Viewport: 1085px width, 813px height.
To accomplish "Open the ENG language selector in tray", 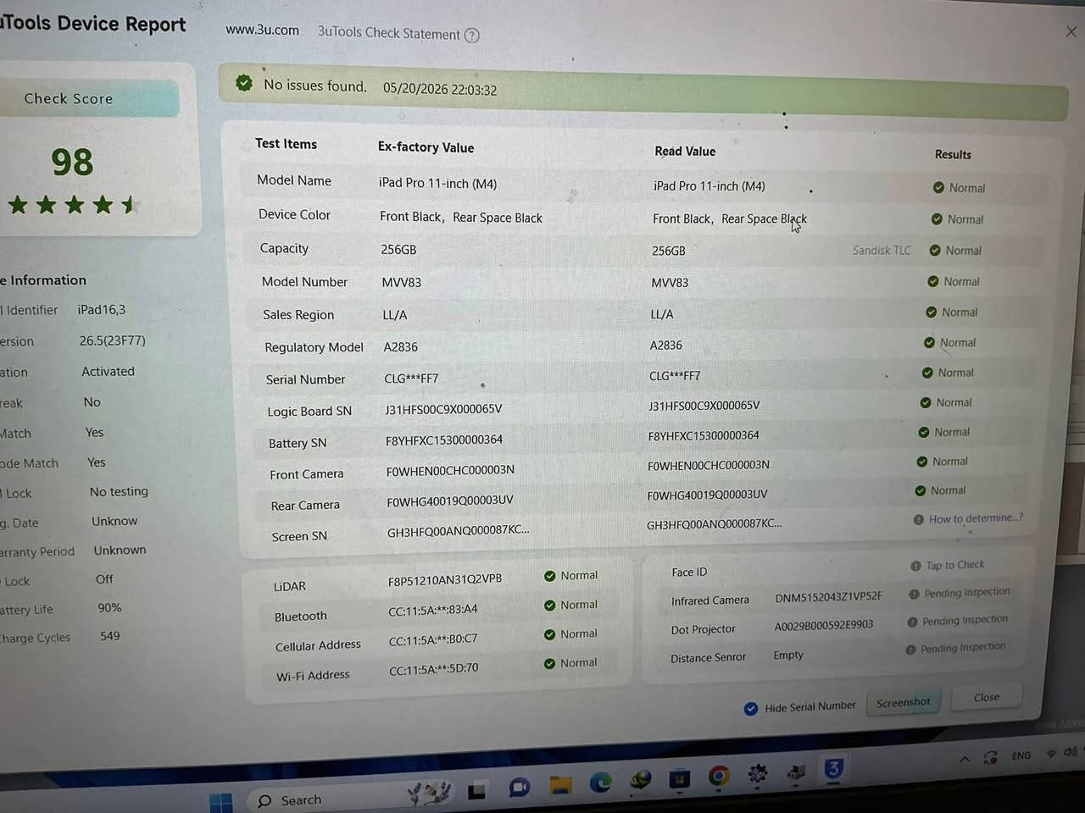I will [x=1021, y=755].
